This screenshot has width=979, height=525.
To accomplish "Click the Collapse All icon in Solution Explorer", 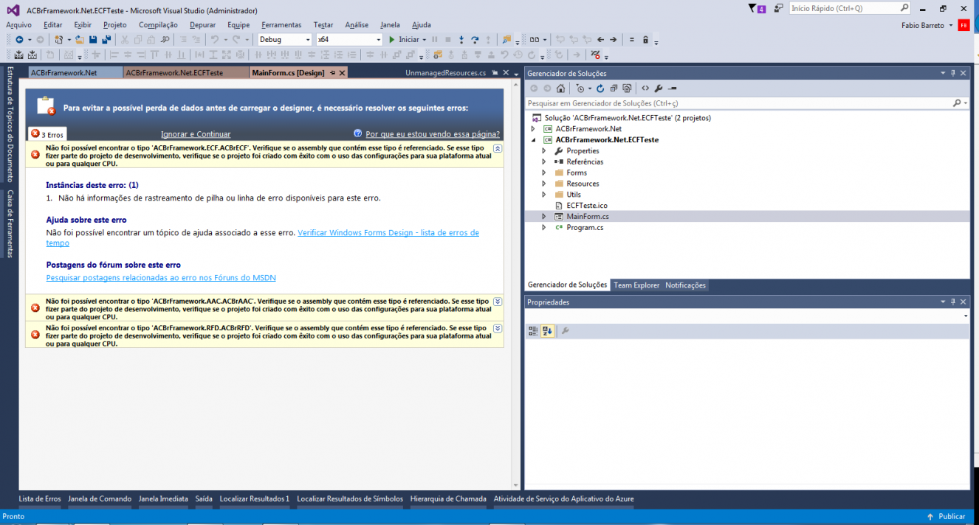I will [x=614, y=88].
